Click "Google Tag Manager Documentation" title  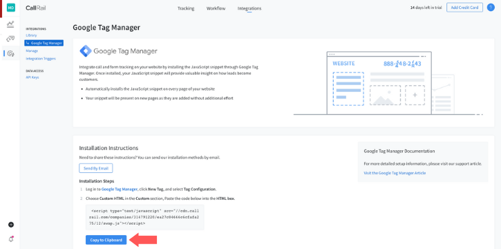coord(399,151)
